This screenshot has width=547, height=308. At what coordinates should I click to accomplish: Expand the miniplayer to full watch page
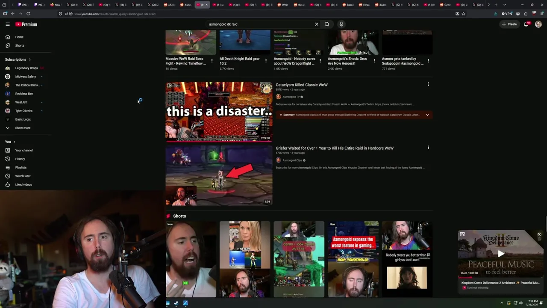[x=462, y=234]
